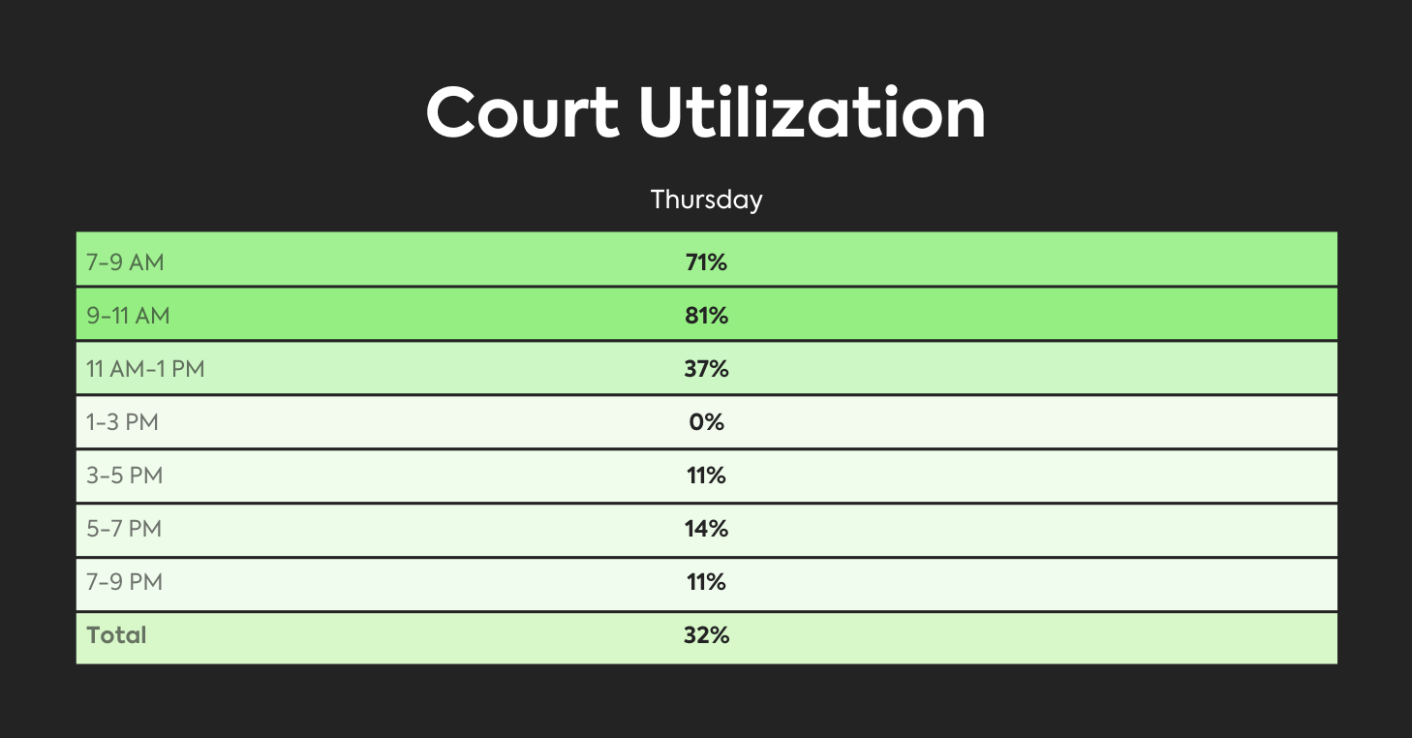The image size is (1412, 738).
Task: Click the 1–3 PM time slot label
Action: point(124,422)
